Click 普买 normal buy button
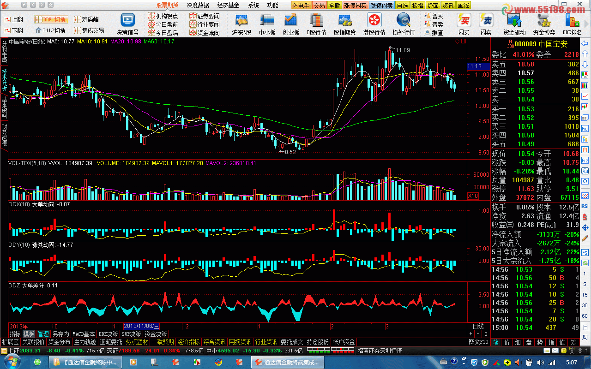 434,16
